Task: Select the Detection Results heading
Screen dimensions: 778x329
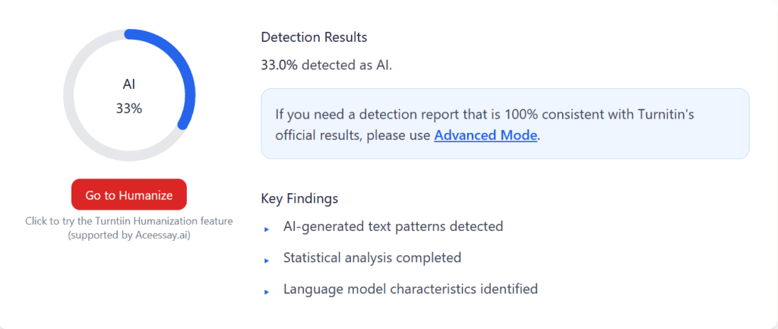Action: (314, 36)
